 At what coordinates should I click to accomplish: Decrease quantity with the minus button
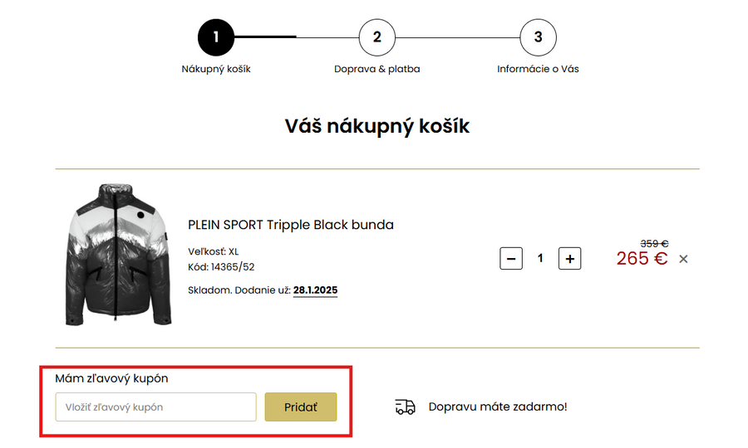(x=511, y=259)
